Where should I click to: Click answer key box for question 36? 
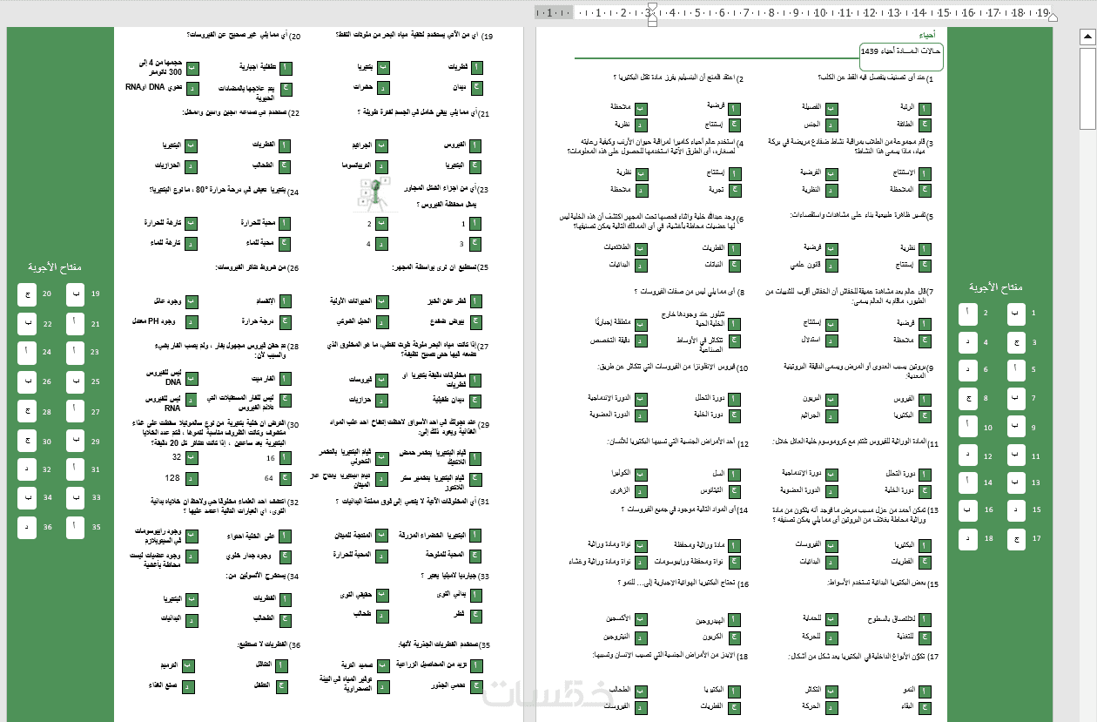27,527
